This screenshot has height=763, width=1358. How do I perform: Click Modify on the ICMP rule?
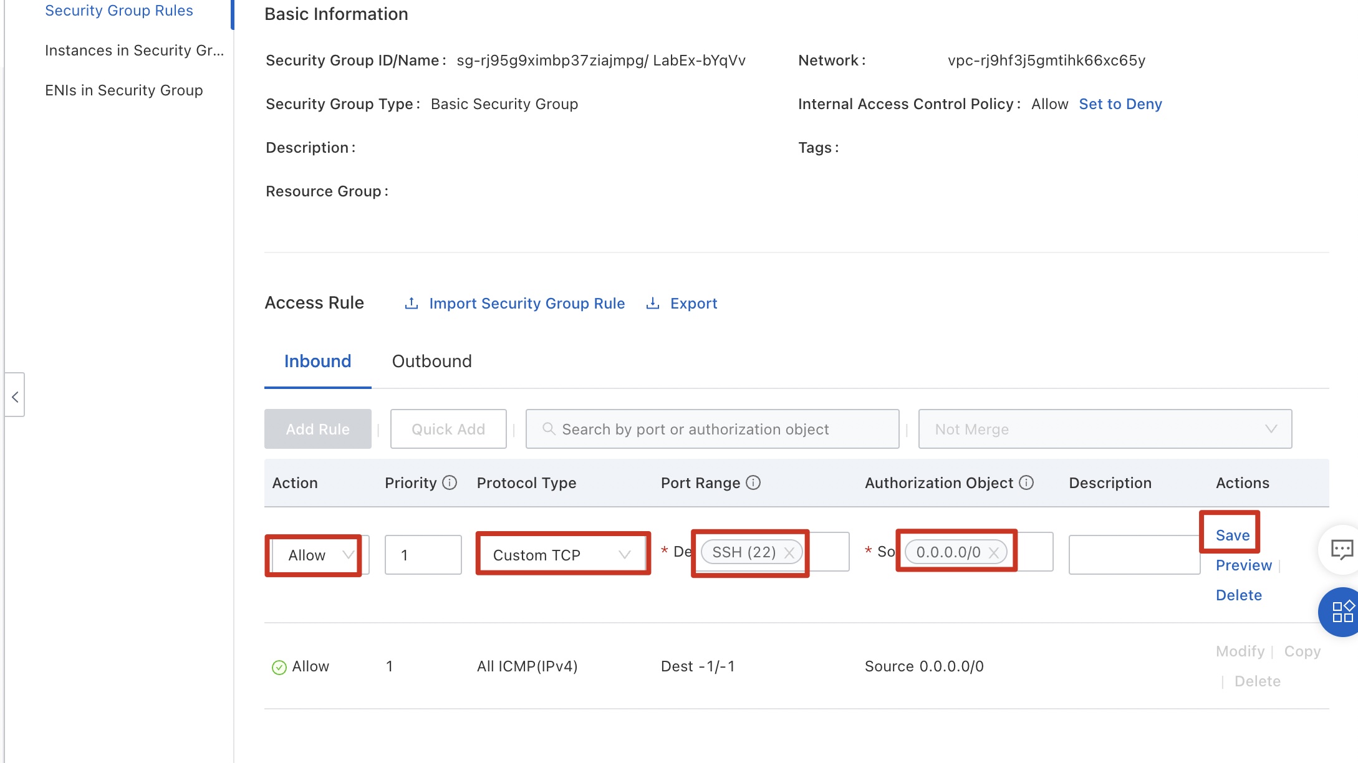pos(1240,651)
